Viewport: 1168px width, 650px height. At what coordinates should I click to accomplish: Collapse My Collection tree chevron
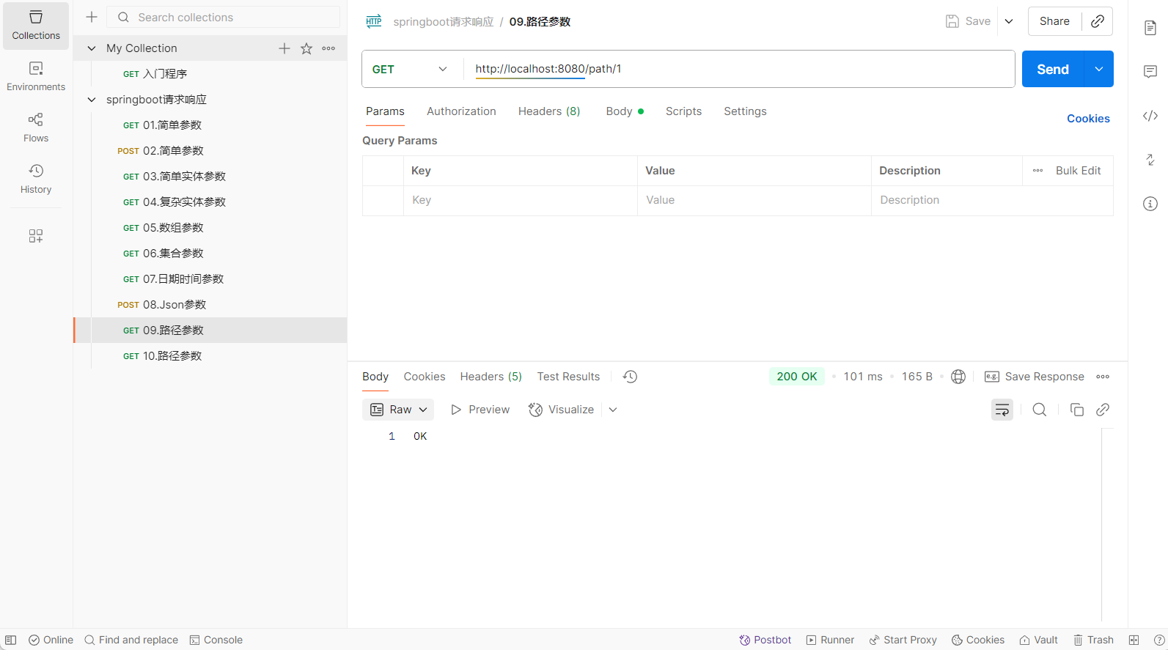92,48
